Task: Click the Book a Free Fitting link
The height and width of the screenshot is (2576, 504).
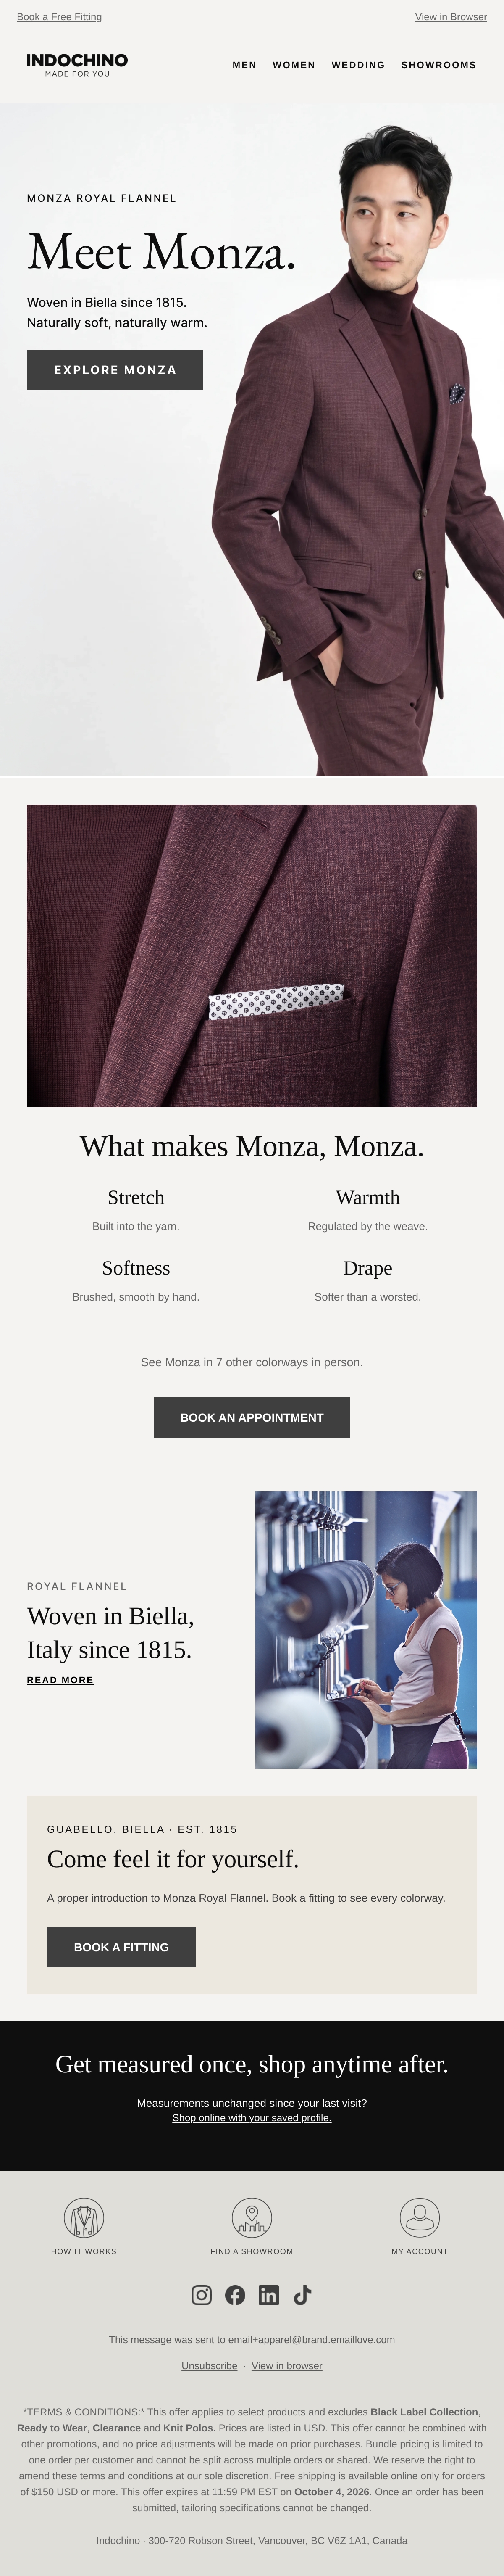Action: (59, 17)
